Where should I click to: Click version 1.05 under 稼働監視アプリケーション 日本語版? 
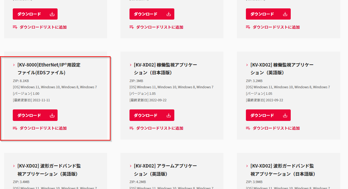(143, 94)
